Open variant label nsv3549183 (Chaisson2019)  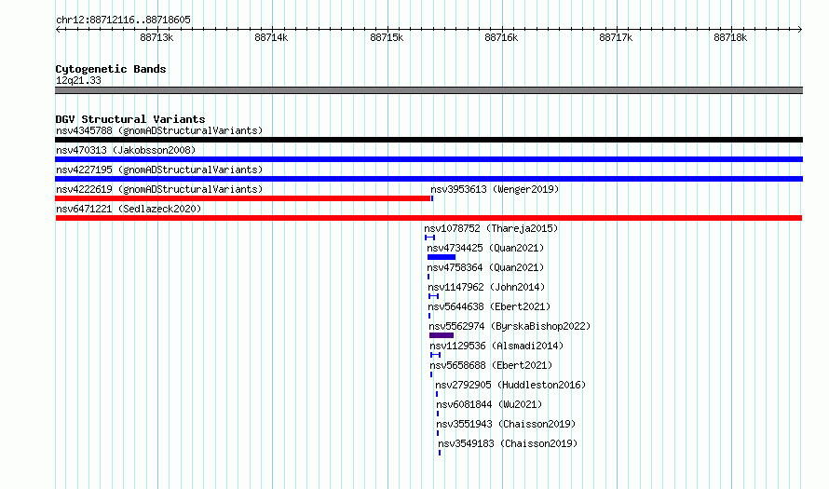(508, 443)
